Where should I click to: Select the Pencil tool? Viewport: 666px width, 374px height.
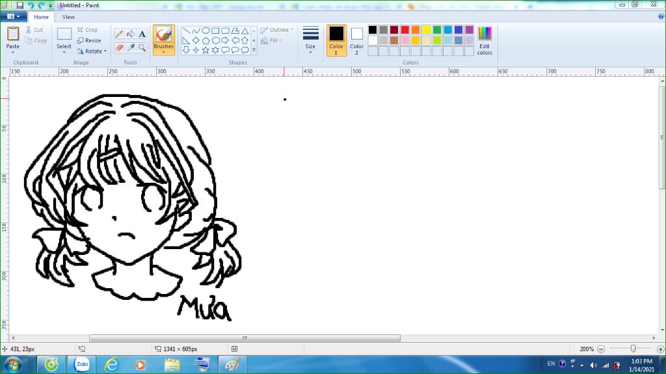(x=120, y=34)
